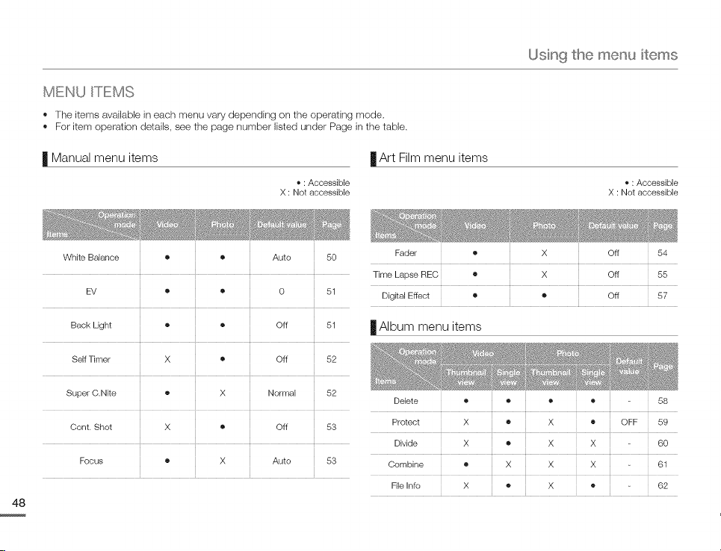Click the Fader row in Art Film table
721x551 pixels.
point(524,253)
